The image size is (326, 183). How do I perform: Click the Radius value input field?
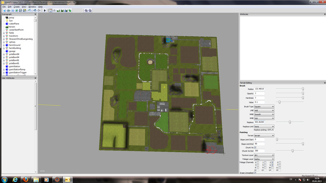point(260,89)
